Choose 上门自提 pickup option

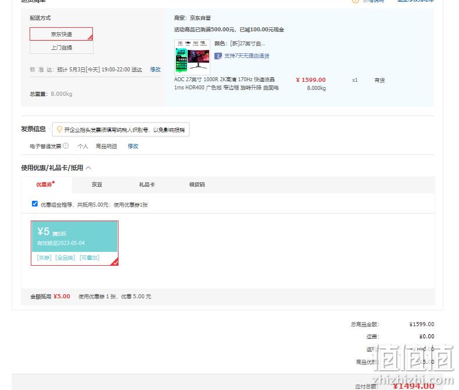[x=61, y=48]
